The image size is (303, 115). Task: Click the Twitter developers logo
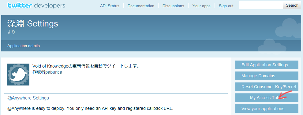point(36,5)
